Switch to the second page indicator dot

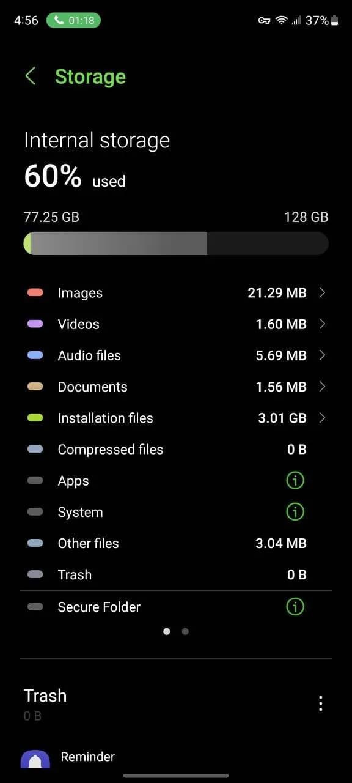185,631
